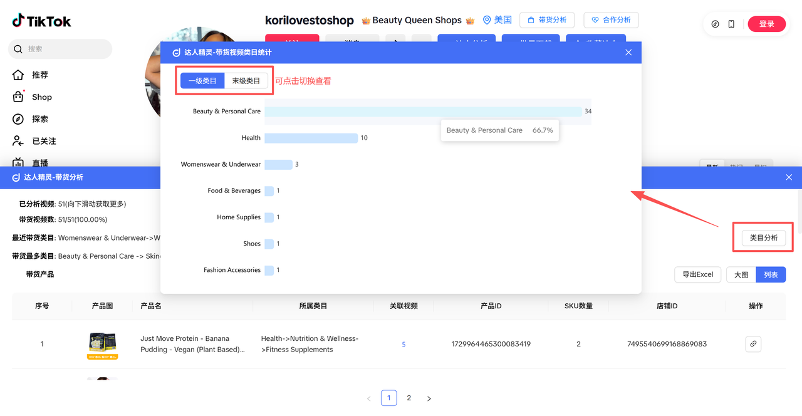
Task: Click the 类目分析 button
Action: coord(763,238)
